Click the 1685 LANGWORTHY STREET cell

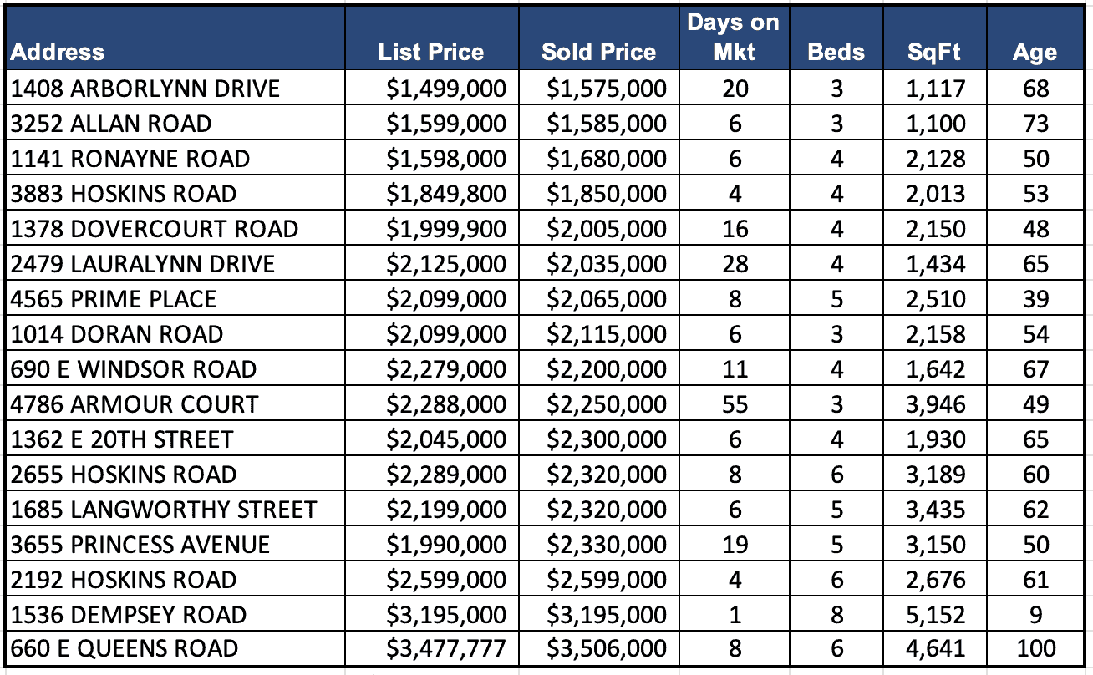click(x=164, y=510)
